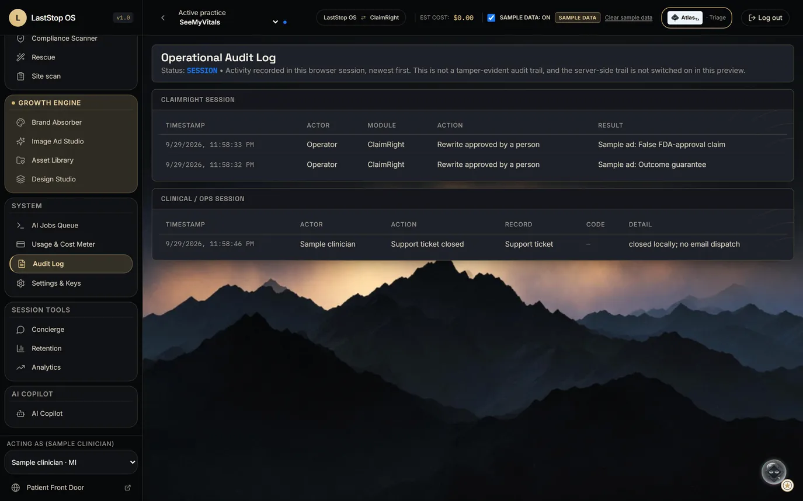
Task: Go to Compliance Scanner in the sidebar
Action: pyautogui.click(x=71, y=38)
